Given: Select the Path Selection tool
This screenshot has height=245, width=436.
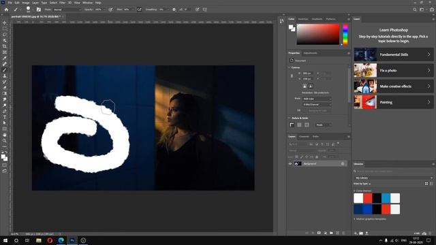Looking at the screenshot, I should click(5, 122).
